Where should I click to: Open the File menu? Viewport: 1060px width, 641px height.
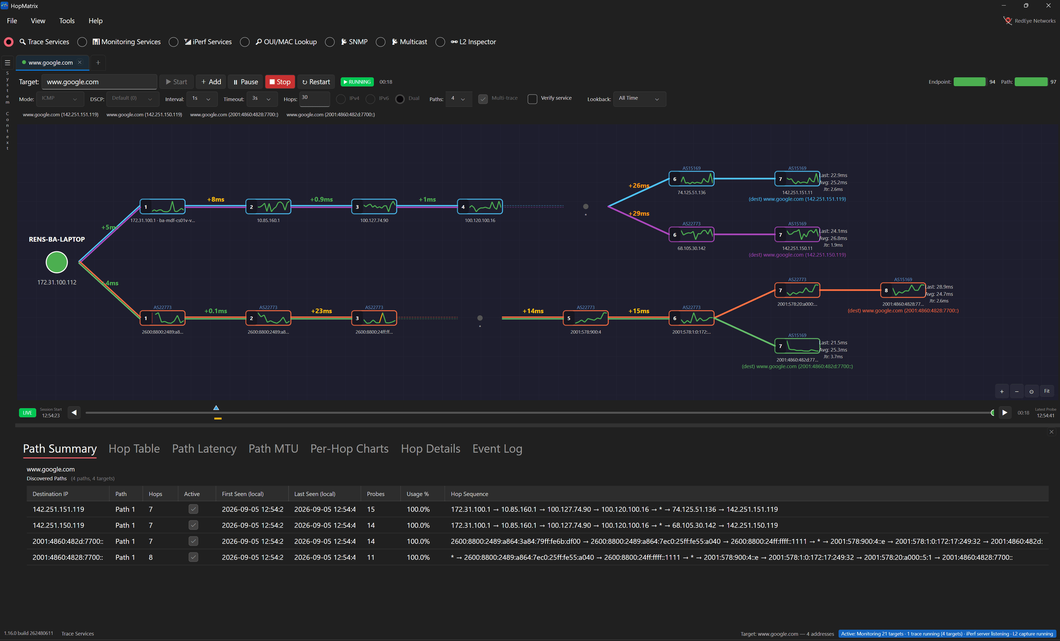tap(12, 21)
